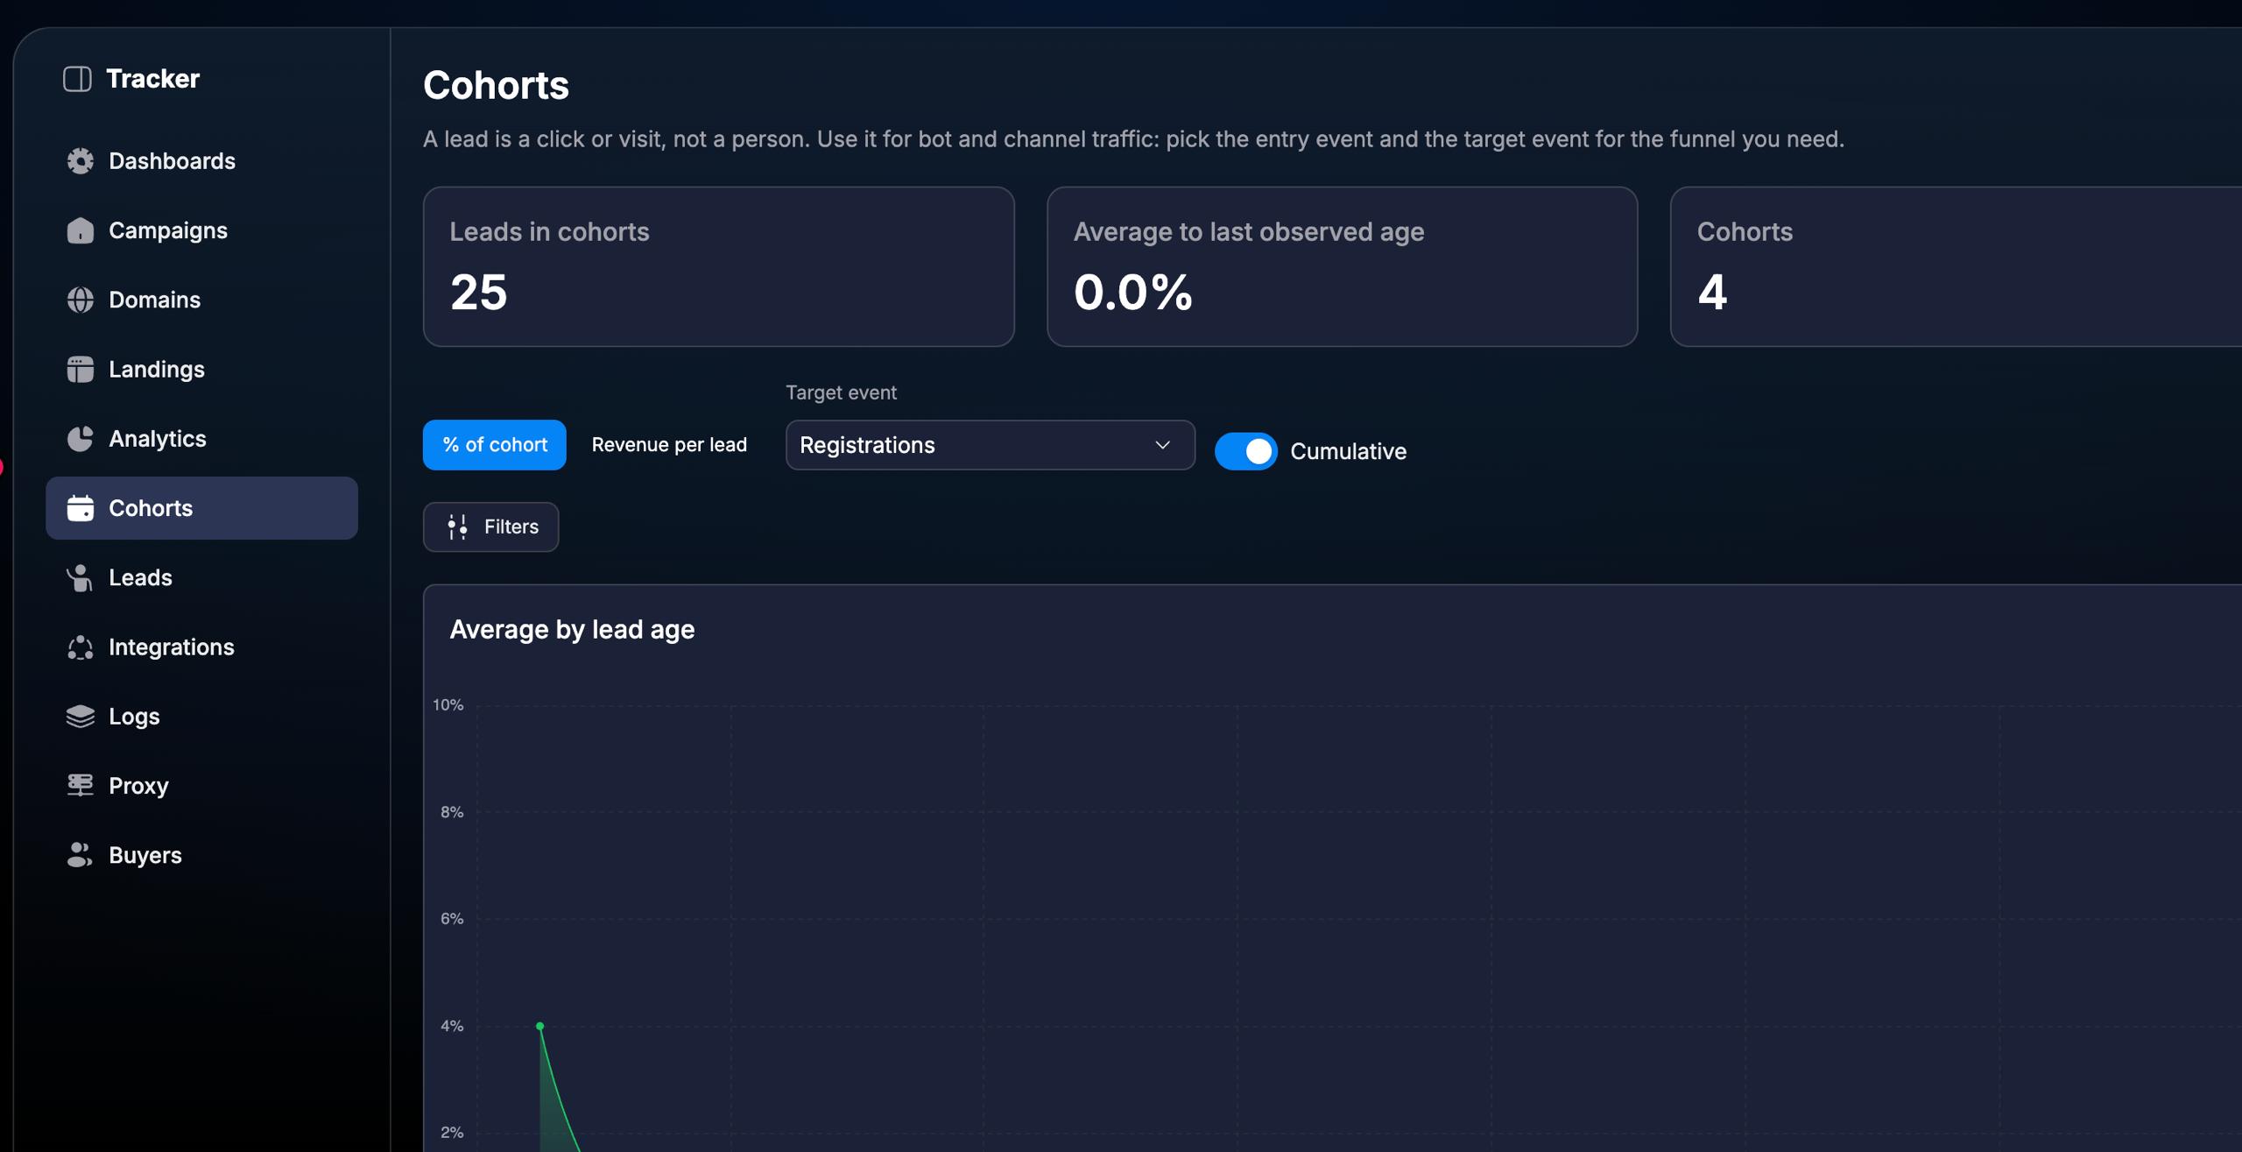Open Integrations in the sidebar
The width and height of the screenshot is (2242, 1152).
pyautogui.click(x=201, y=647)
